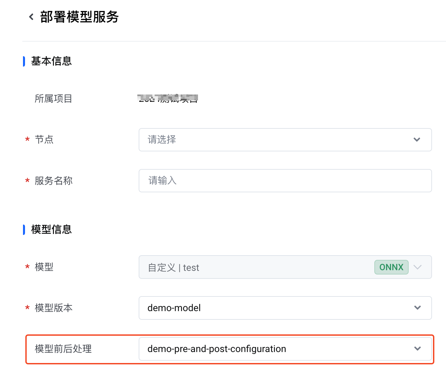Image resolution: width=446 pixels, height=372 pixels.
Task: Click the chevron arrow in 模型 field
Action: pyautogui.click(x=417, y=267)
